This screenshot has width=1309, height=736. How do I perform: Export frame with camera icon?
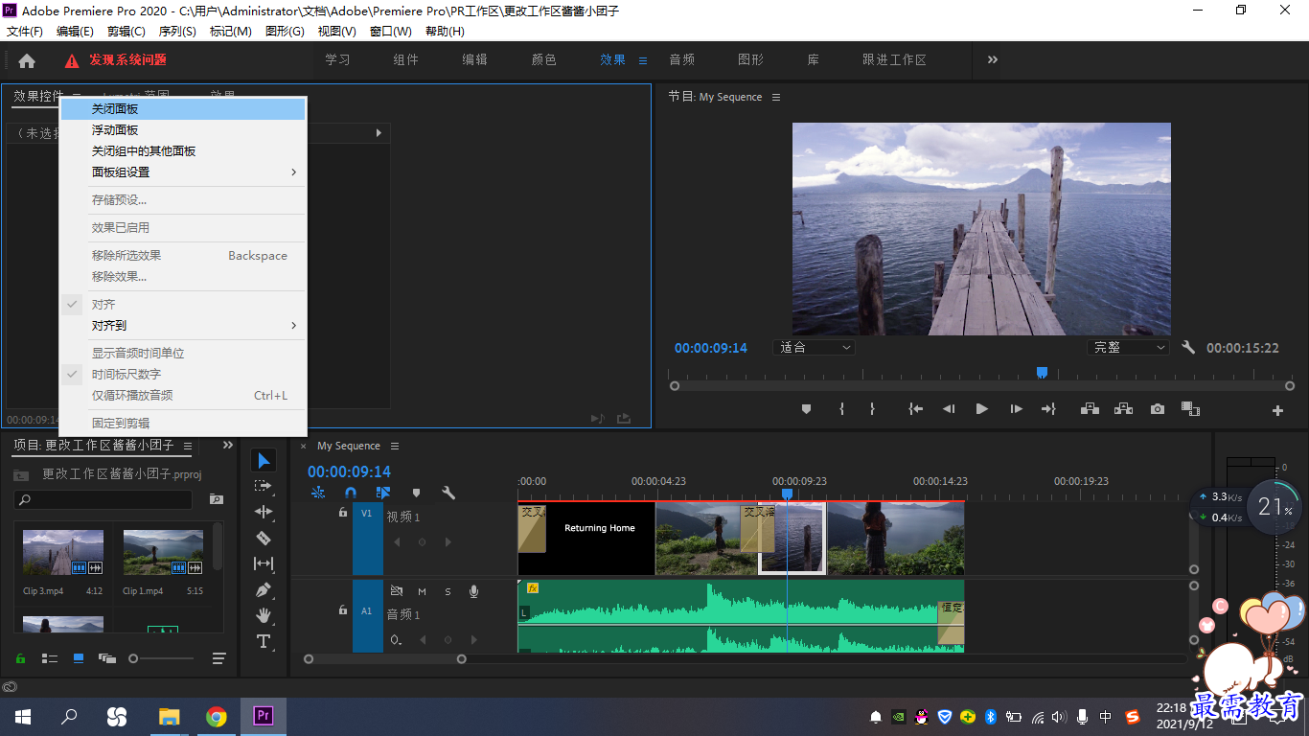click(1158, 409)
